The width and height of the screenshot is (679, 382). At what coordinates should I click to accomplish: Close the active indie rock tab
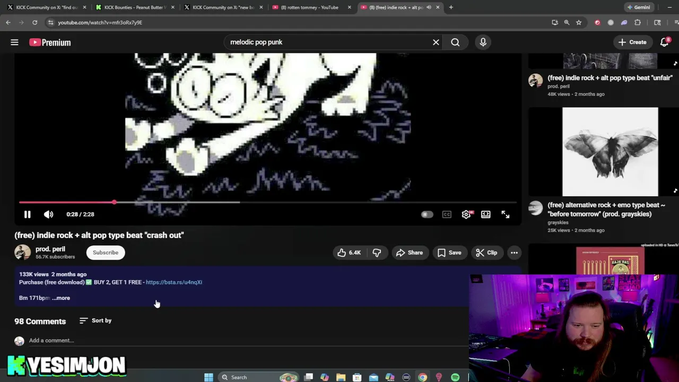(x=438, y=7)
